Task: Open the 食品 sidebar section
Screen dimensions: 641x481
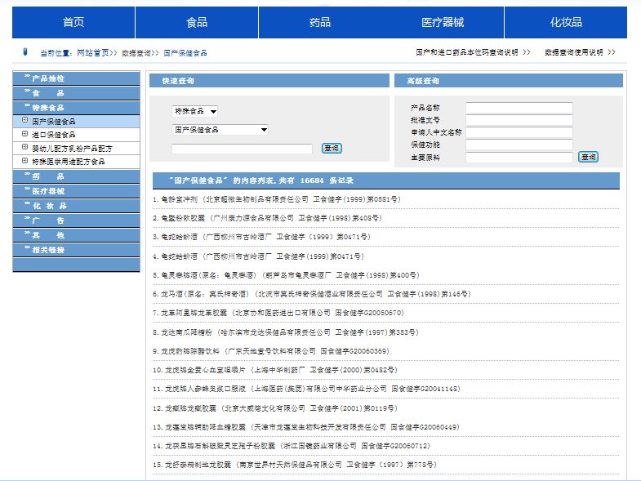Action: (x=76, y=93)
